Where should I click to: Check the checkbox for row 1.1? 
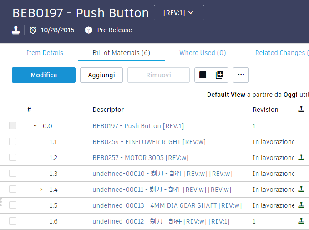click(x=13, y=142)
